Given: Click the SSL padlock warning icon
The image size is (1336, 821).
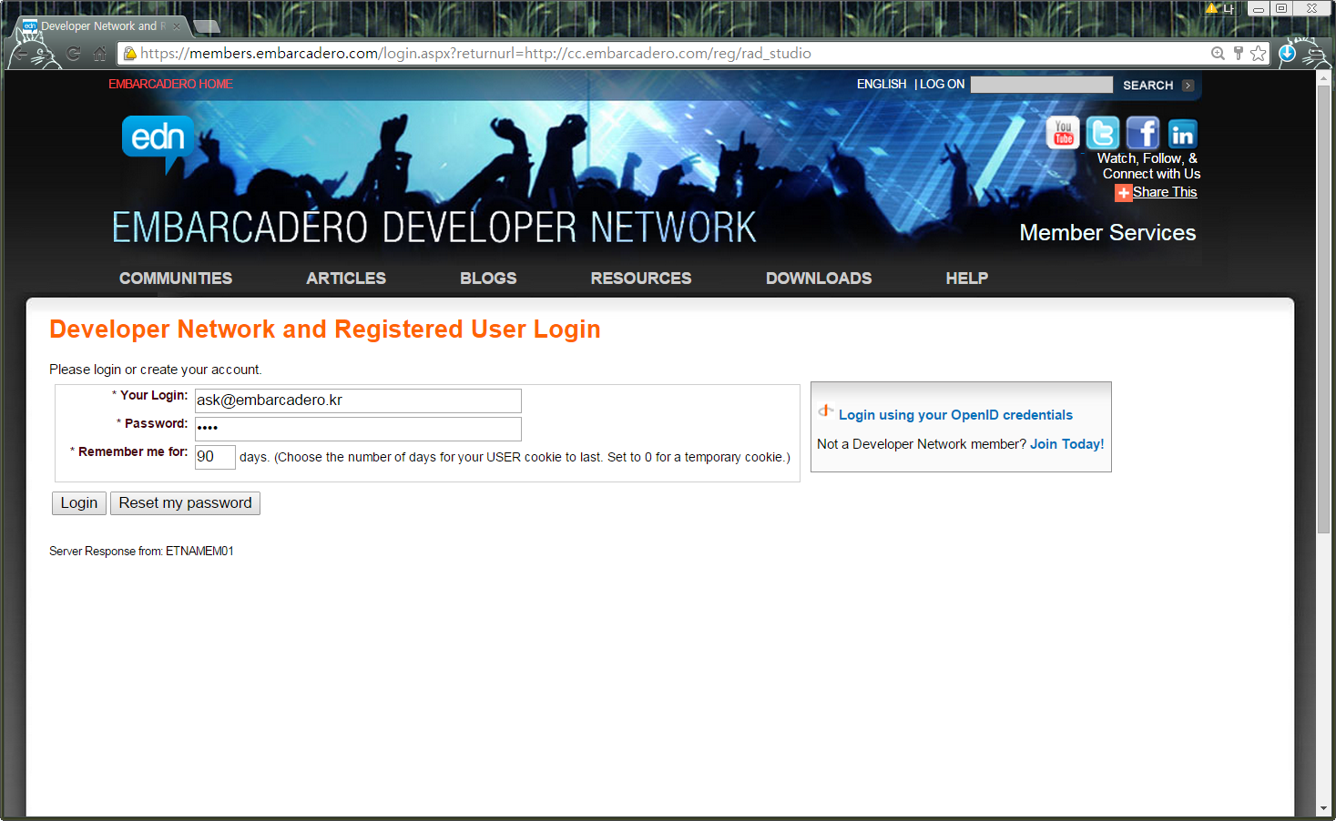Looking at the screenshot, I should [130, 54].
